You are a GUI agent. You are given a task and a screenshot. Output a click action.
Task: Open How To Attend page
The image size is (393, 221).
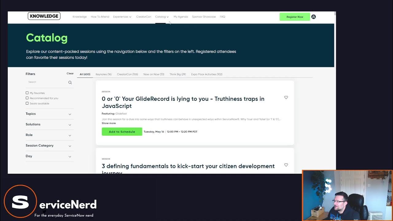coord(100,17)
